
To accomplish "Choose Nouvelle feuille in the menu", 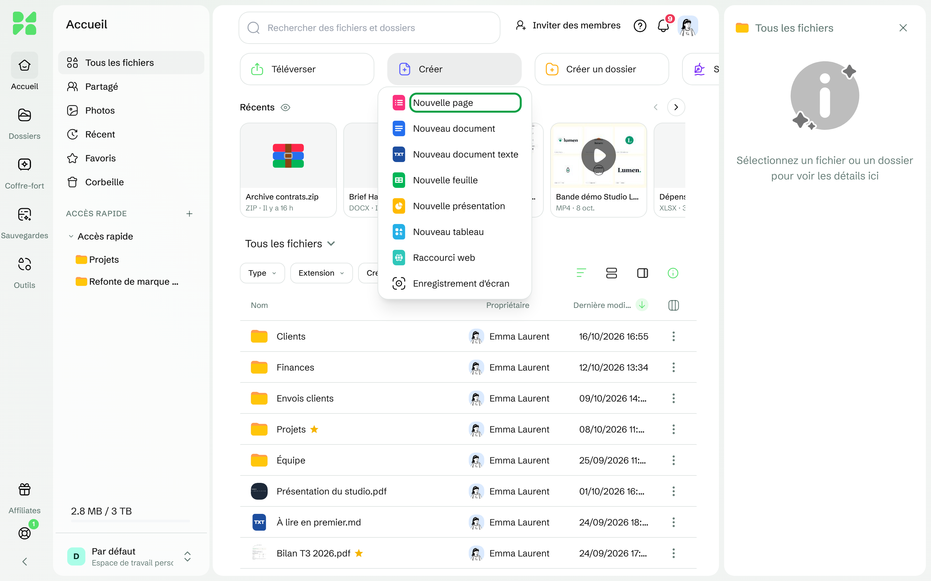I will (455, 180).
